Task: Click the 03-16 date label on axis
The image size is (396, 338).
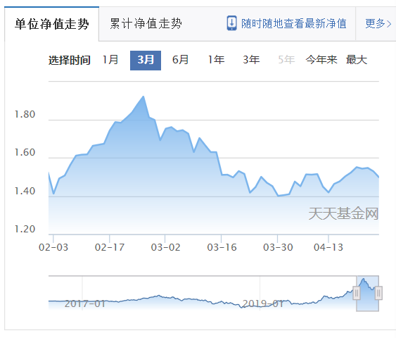Action: pos(222,247)
